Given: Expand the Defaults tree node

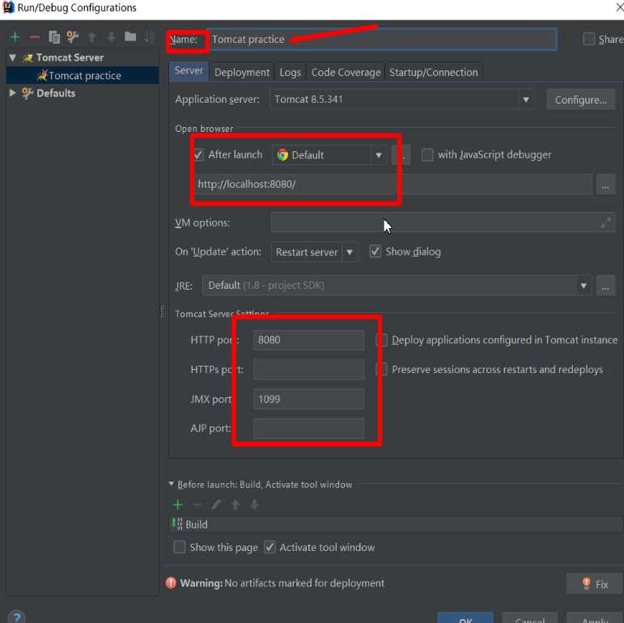Looking at the screenshot, I should 12,93.
